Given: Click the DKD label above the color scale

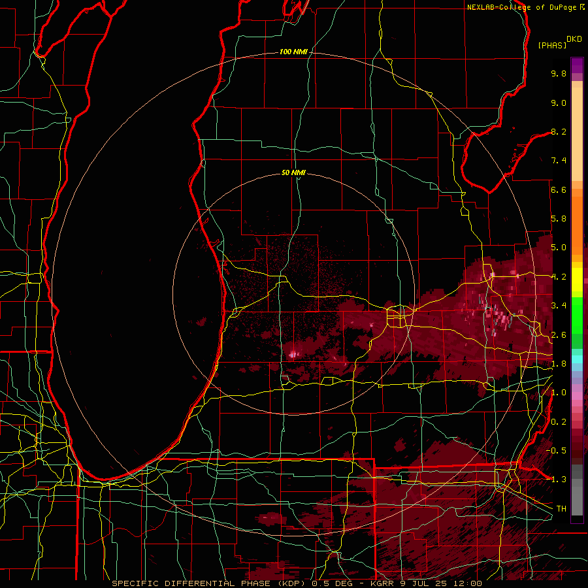Looking at the screenshot, I should pos(574,39).
